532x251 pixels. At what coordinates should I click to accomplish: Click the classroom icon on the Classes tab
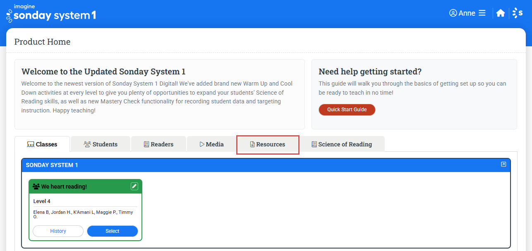click(x=31, y=144)
